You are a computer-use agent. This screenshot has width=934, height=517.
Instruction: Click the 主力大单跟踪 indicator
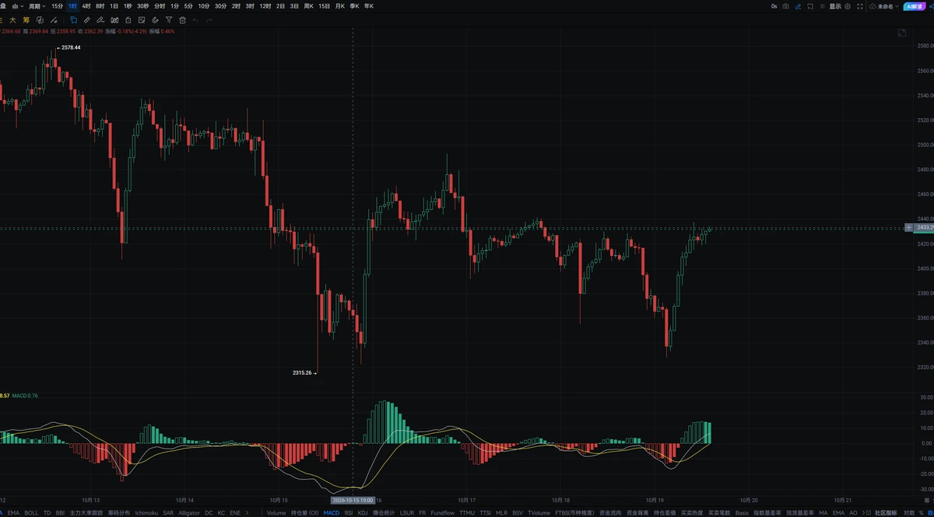[x=86, y=513]
